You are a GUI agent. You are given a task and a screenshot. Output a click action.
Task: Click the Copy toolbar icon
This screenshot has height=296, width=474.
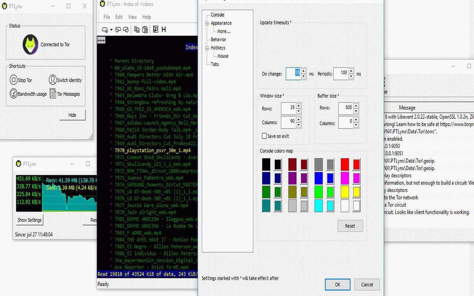pyautogui.click(x=137, y=30)
